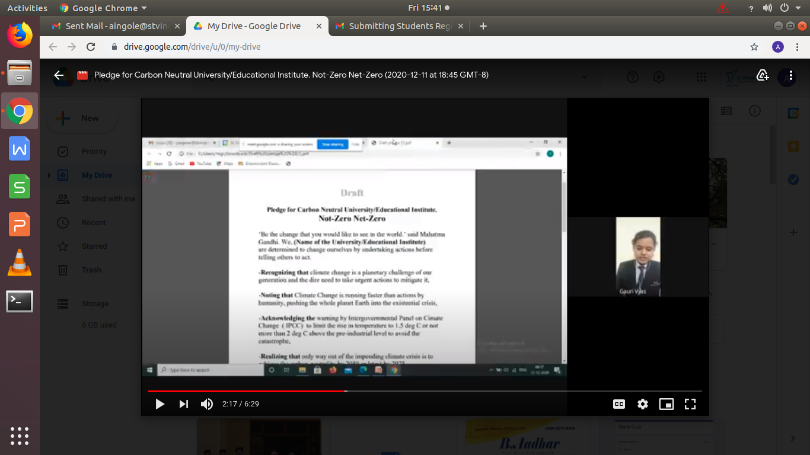
Task: Reload the current page
Action: tap(91, 47)
